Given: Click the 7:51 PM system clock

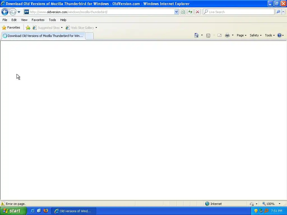Looking at the screenshot, I should [x=277, y=211].
